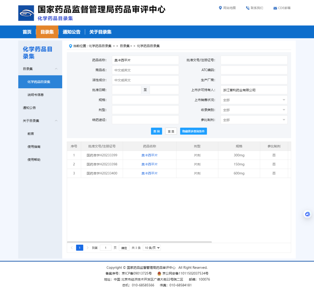Go to 首页 in the navigation bar
Viewport: 314px width, 291px height.
click(27, 32)
